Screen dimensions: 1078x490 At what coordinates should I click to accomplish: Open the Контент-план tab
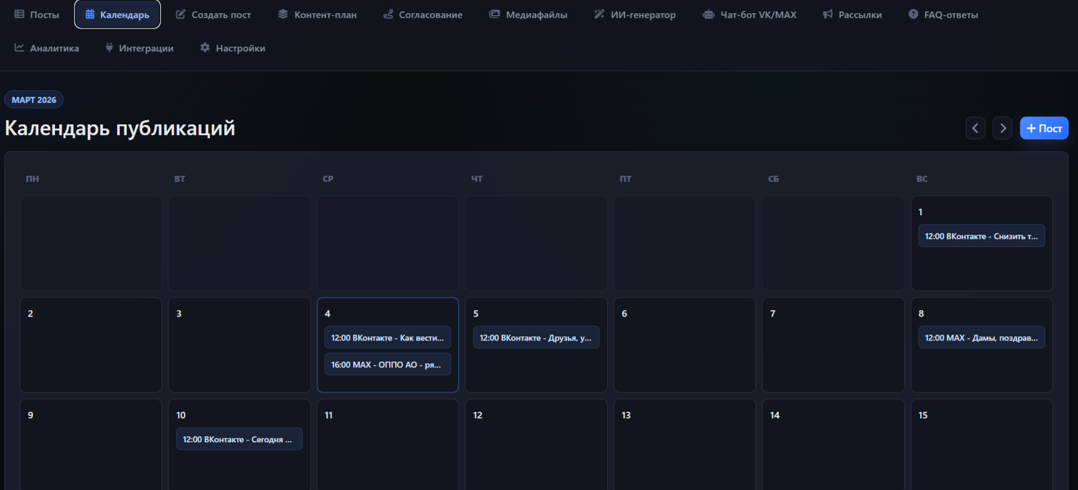(317, 14)
